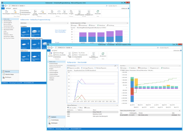Screen dimensions: 183x131
Task: Click help icon beside CRONUS AG in front window
Action: point(181,50)
